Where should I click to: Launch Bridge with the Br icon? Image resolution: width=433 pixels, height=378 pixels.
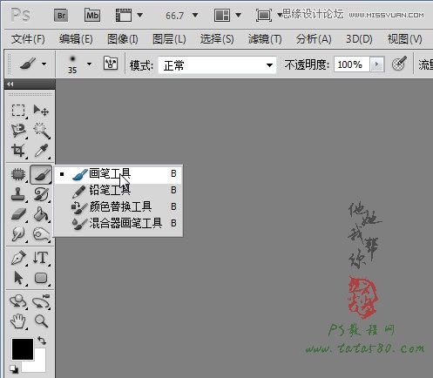(61, 15)
